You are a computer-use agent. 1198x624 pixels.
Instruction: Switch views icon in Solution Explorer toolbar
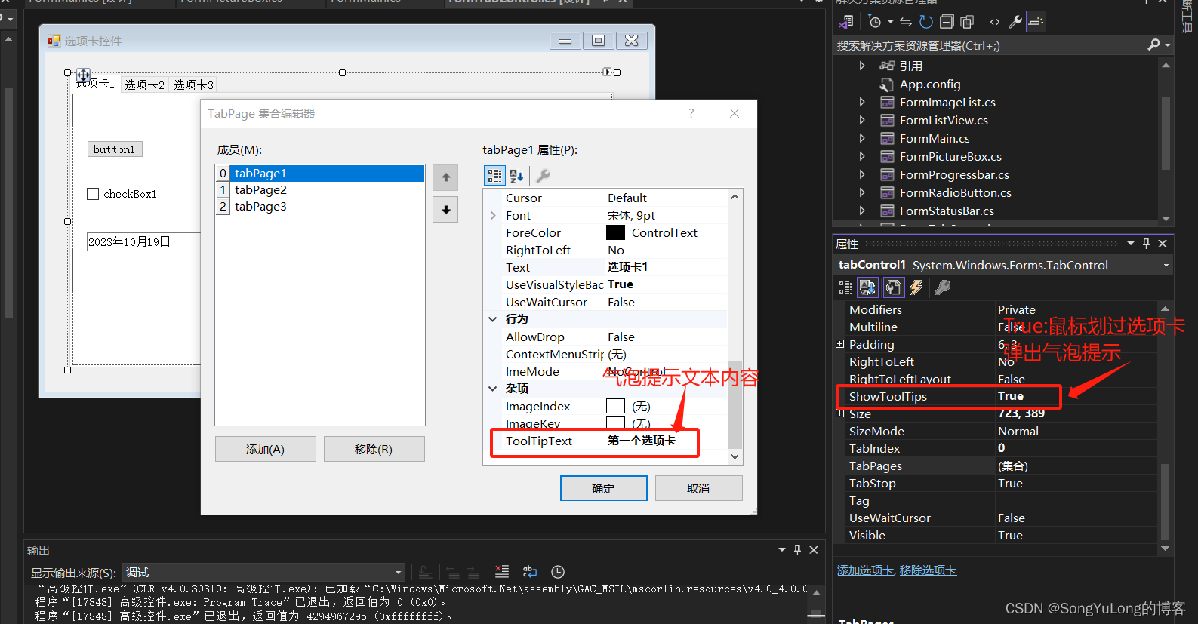(847, 22)
